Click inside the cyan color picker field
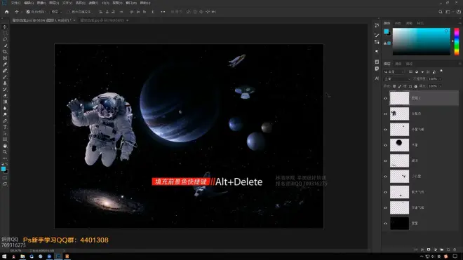463x260 pixels. 422,41
